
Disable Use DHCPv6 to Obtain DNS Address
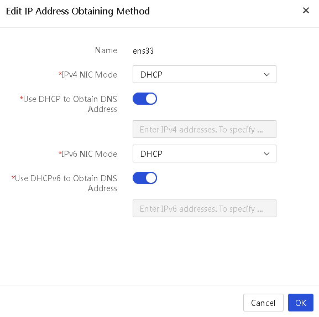145,178
